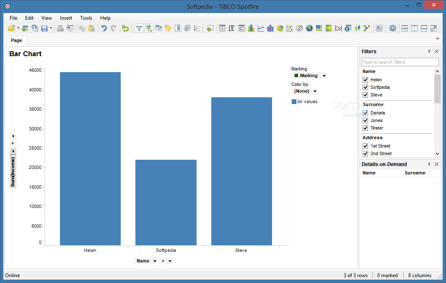Click the Undo arrow icon
Image resolution: width=446 pixels, height=283 pixels.
click(x=104, y=28)
